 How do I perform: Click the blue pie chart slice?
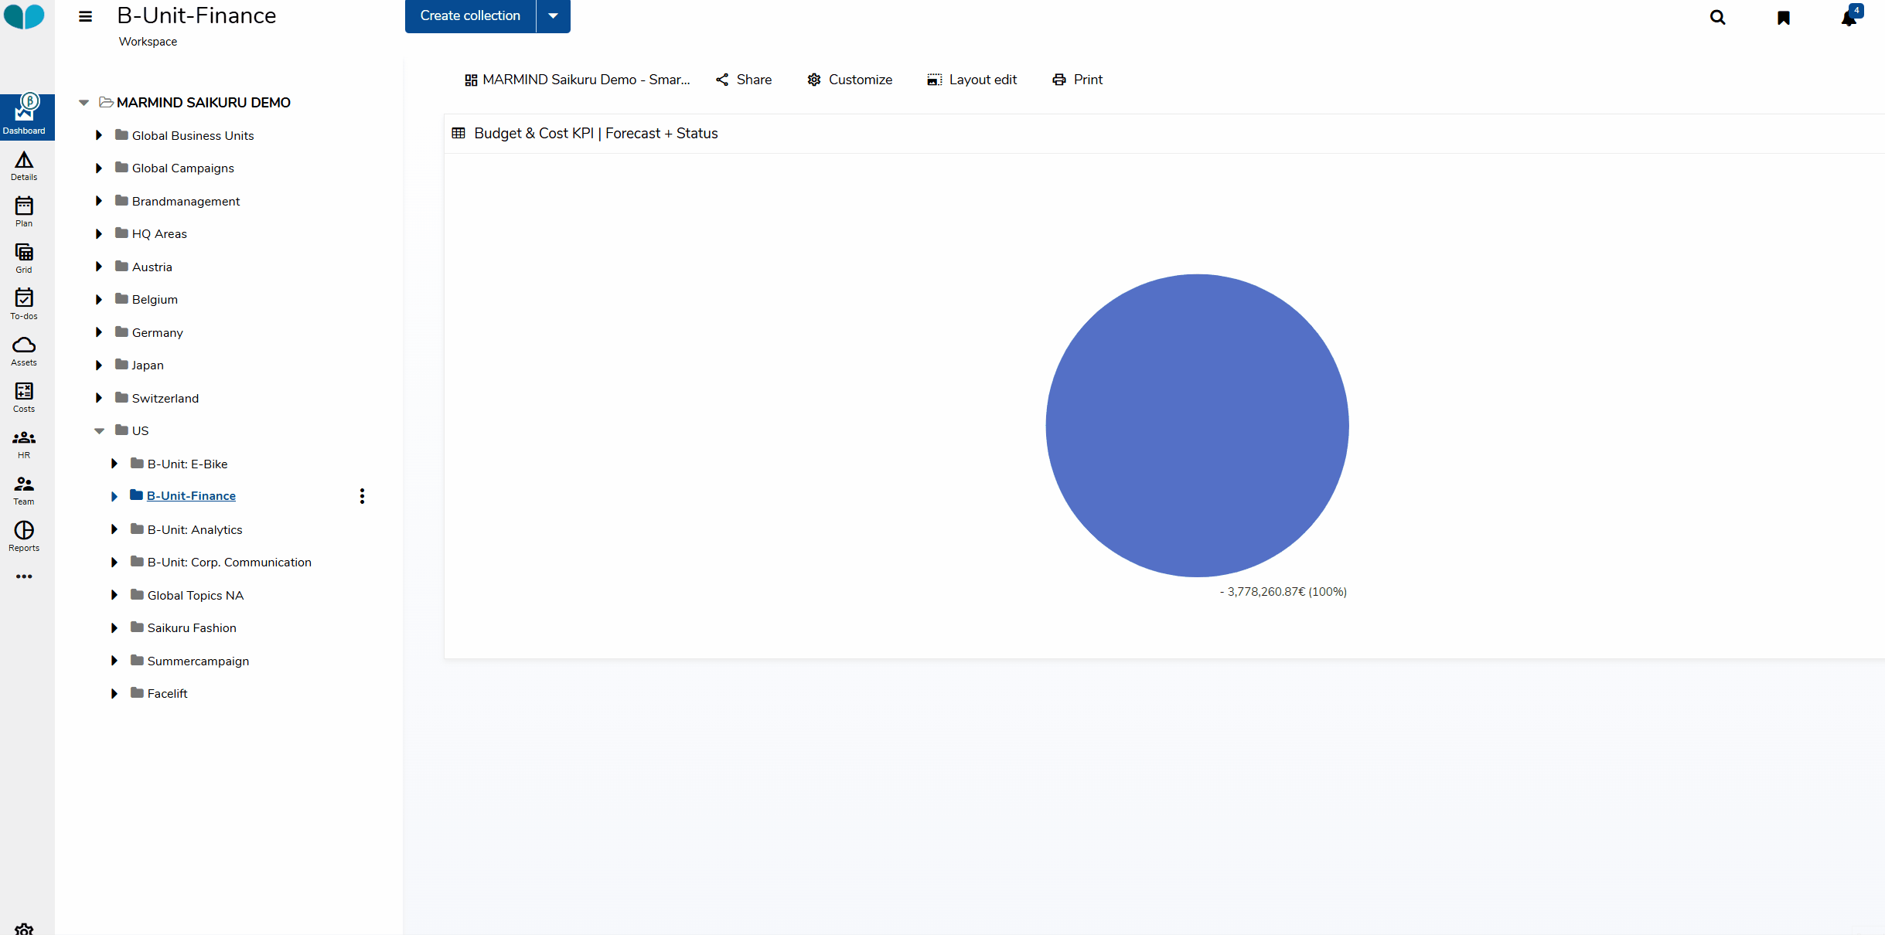(1197, 425)
